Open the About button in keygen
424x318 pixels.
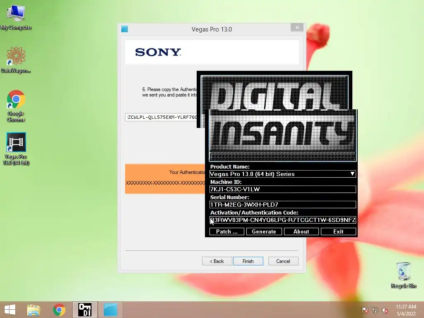click(301, 231)
